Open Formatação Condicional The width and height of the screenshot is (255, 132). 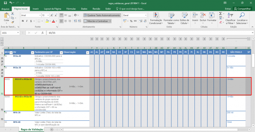coord(156,18)
